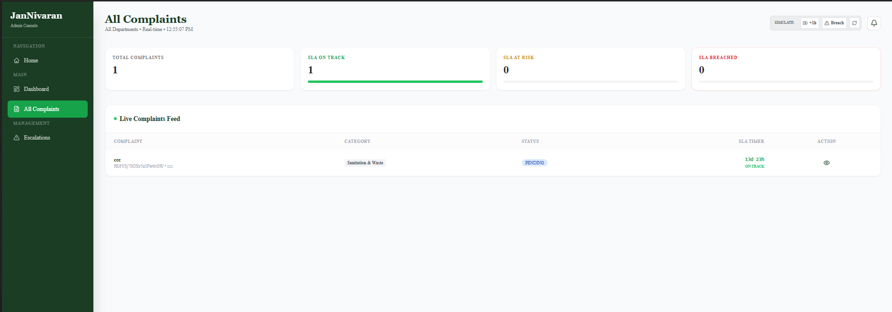Simulate plus one hour fast-forward
Screen dimensions: 892x312
click(x=810, y=23)
